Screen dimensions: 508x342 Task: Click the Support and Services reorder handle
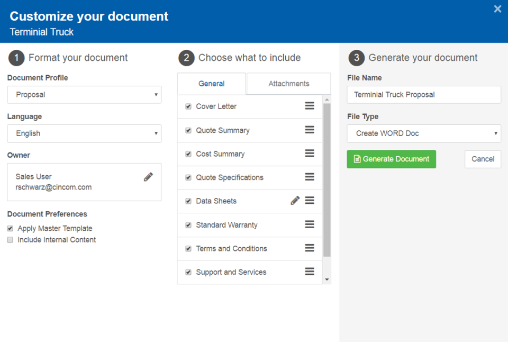(310, 272)
